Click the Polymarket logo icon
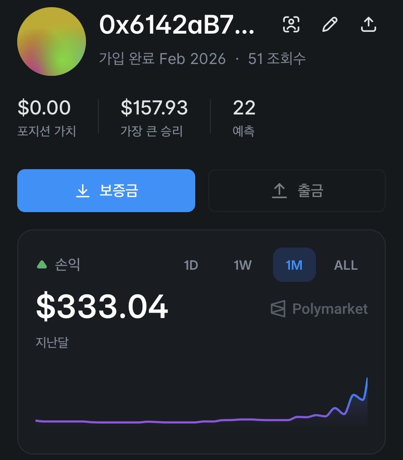Image resolution: width=403 pixels, height=460 pixels. pyautogui.click(x=278, y=309)
